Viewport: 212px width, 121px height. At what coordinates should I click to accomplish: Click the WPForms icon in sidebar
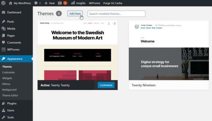point(3,50)
